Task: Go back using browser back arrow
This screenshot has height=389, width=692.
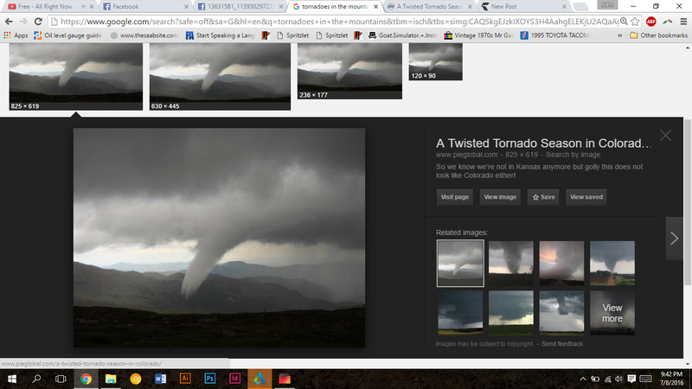Action: click(9, 22)
